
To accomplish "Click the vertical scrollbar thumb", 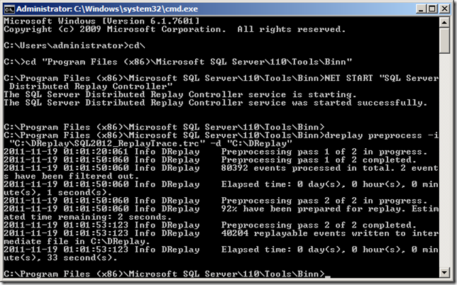I will (x=444, y=40).
